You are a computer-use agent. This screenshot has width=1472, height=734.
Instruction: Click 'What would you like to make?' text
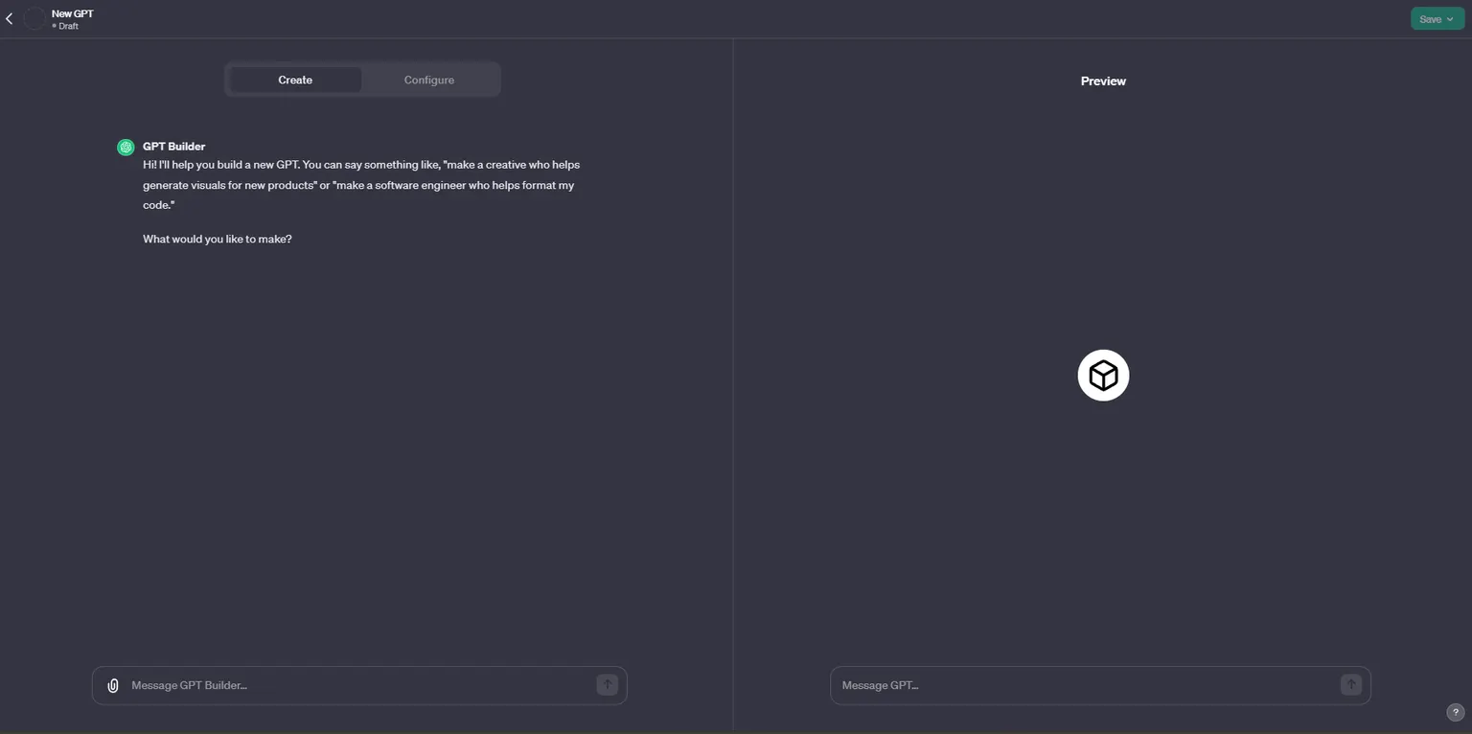click(218, 239)
